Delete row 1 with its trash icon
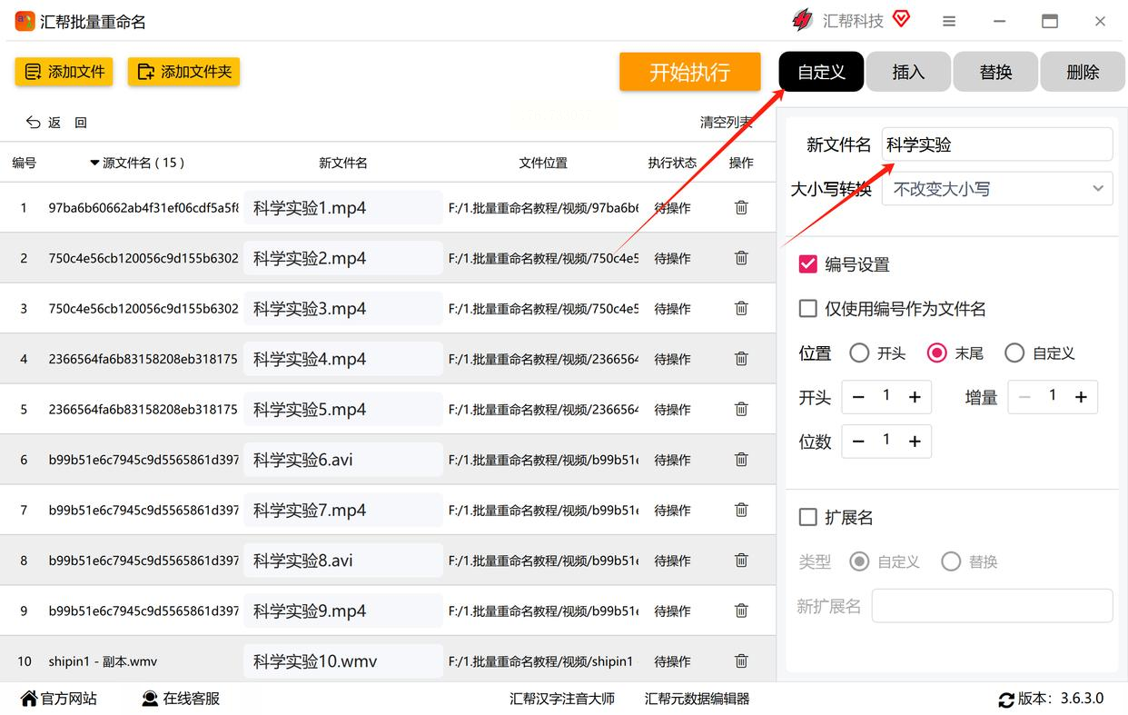 tap(741, 207)
